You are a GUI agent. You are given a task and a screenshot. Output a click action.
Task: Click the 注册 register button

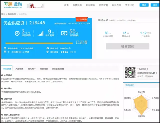coord(155,5)
